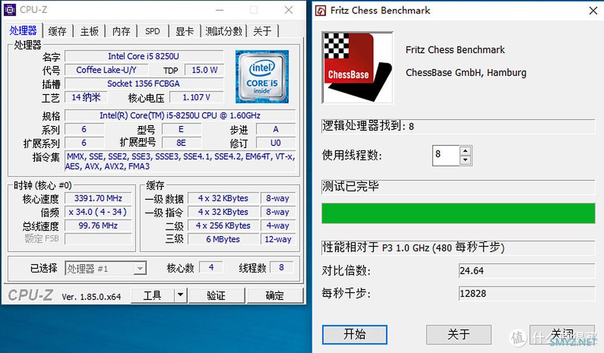Click the 性能相对于 P3 1.0 GHz text

(x=414, y=247)
